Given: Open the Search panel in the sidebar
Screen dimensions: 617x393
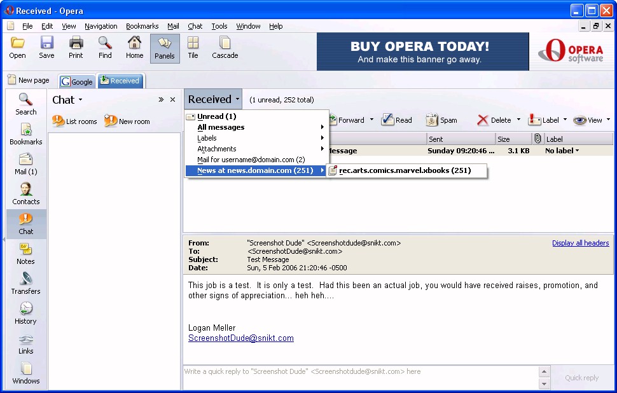Looking at the screenshot, I should point(26,104).
